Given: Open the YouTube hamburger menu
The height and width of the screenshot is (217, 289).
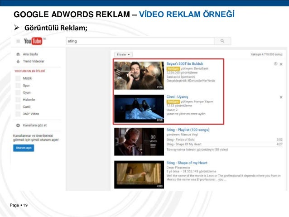Looking at the screenshot, I should coord(18,41).
